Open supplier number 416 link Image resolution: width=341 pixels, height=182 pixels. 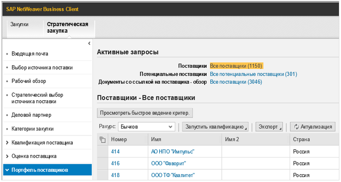(x=115, y=163)
